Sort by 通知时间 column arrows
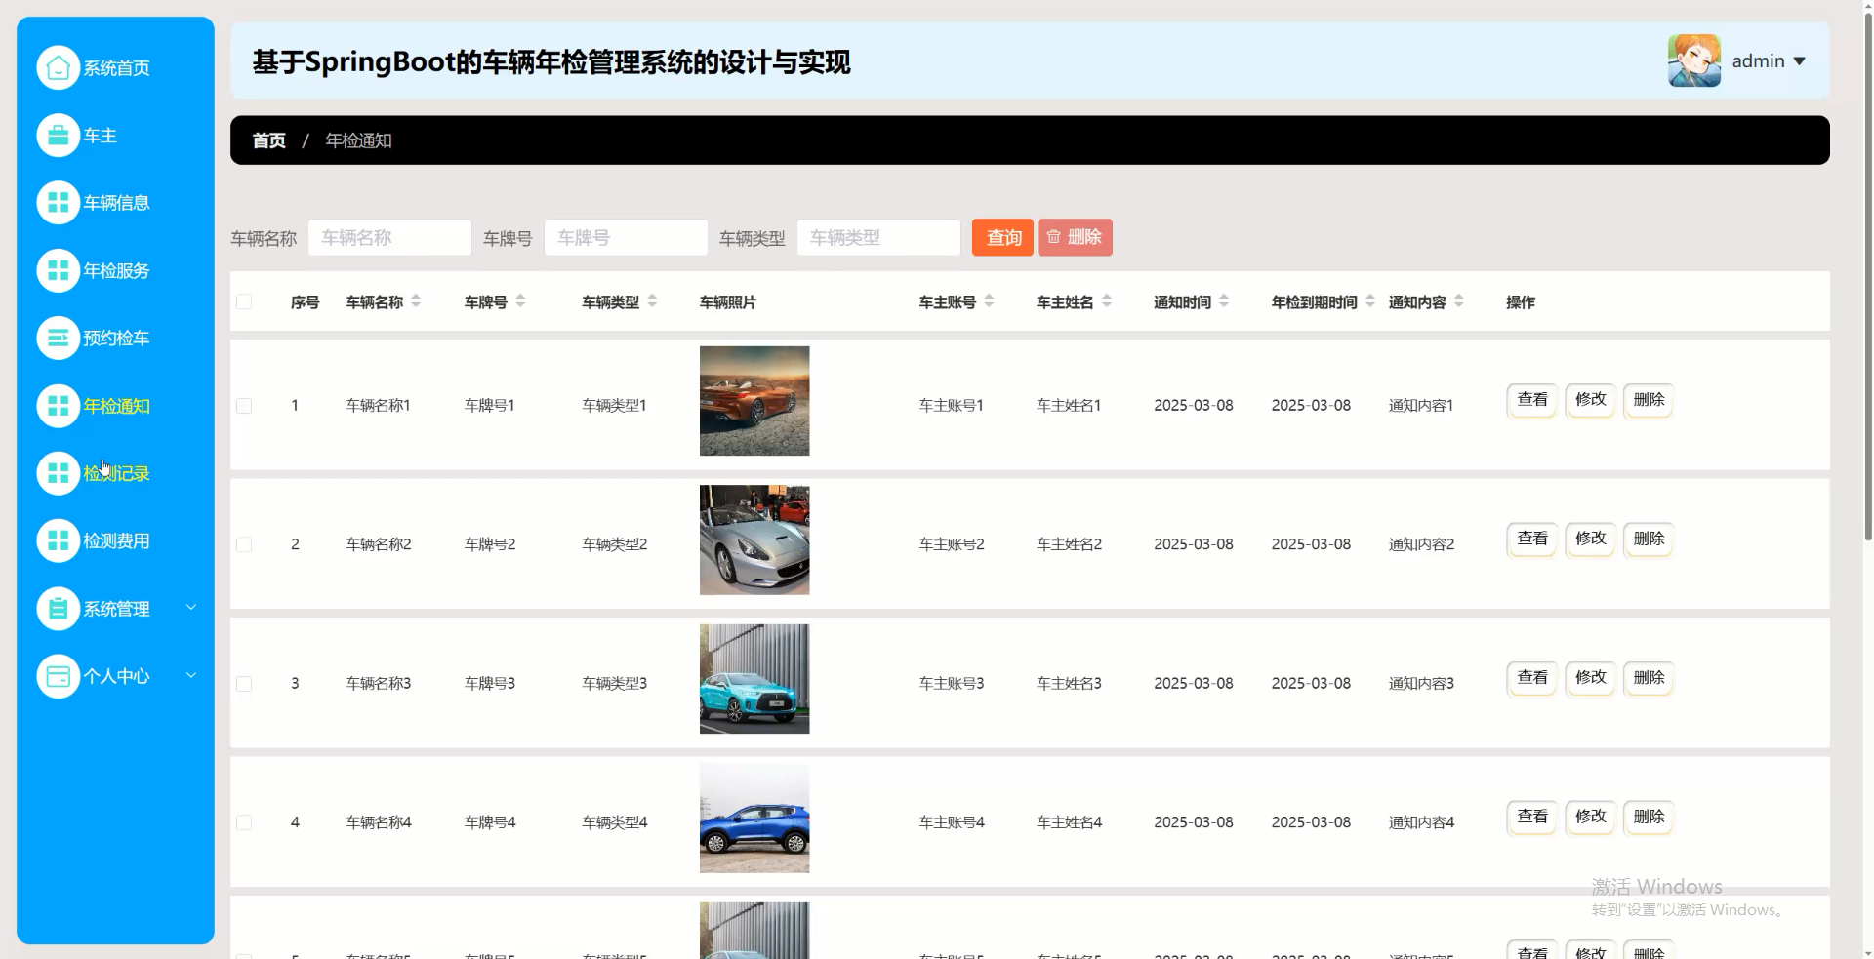This screenshot has width=1874, height=959. coord(1224,301)
